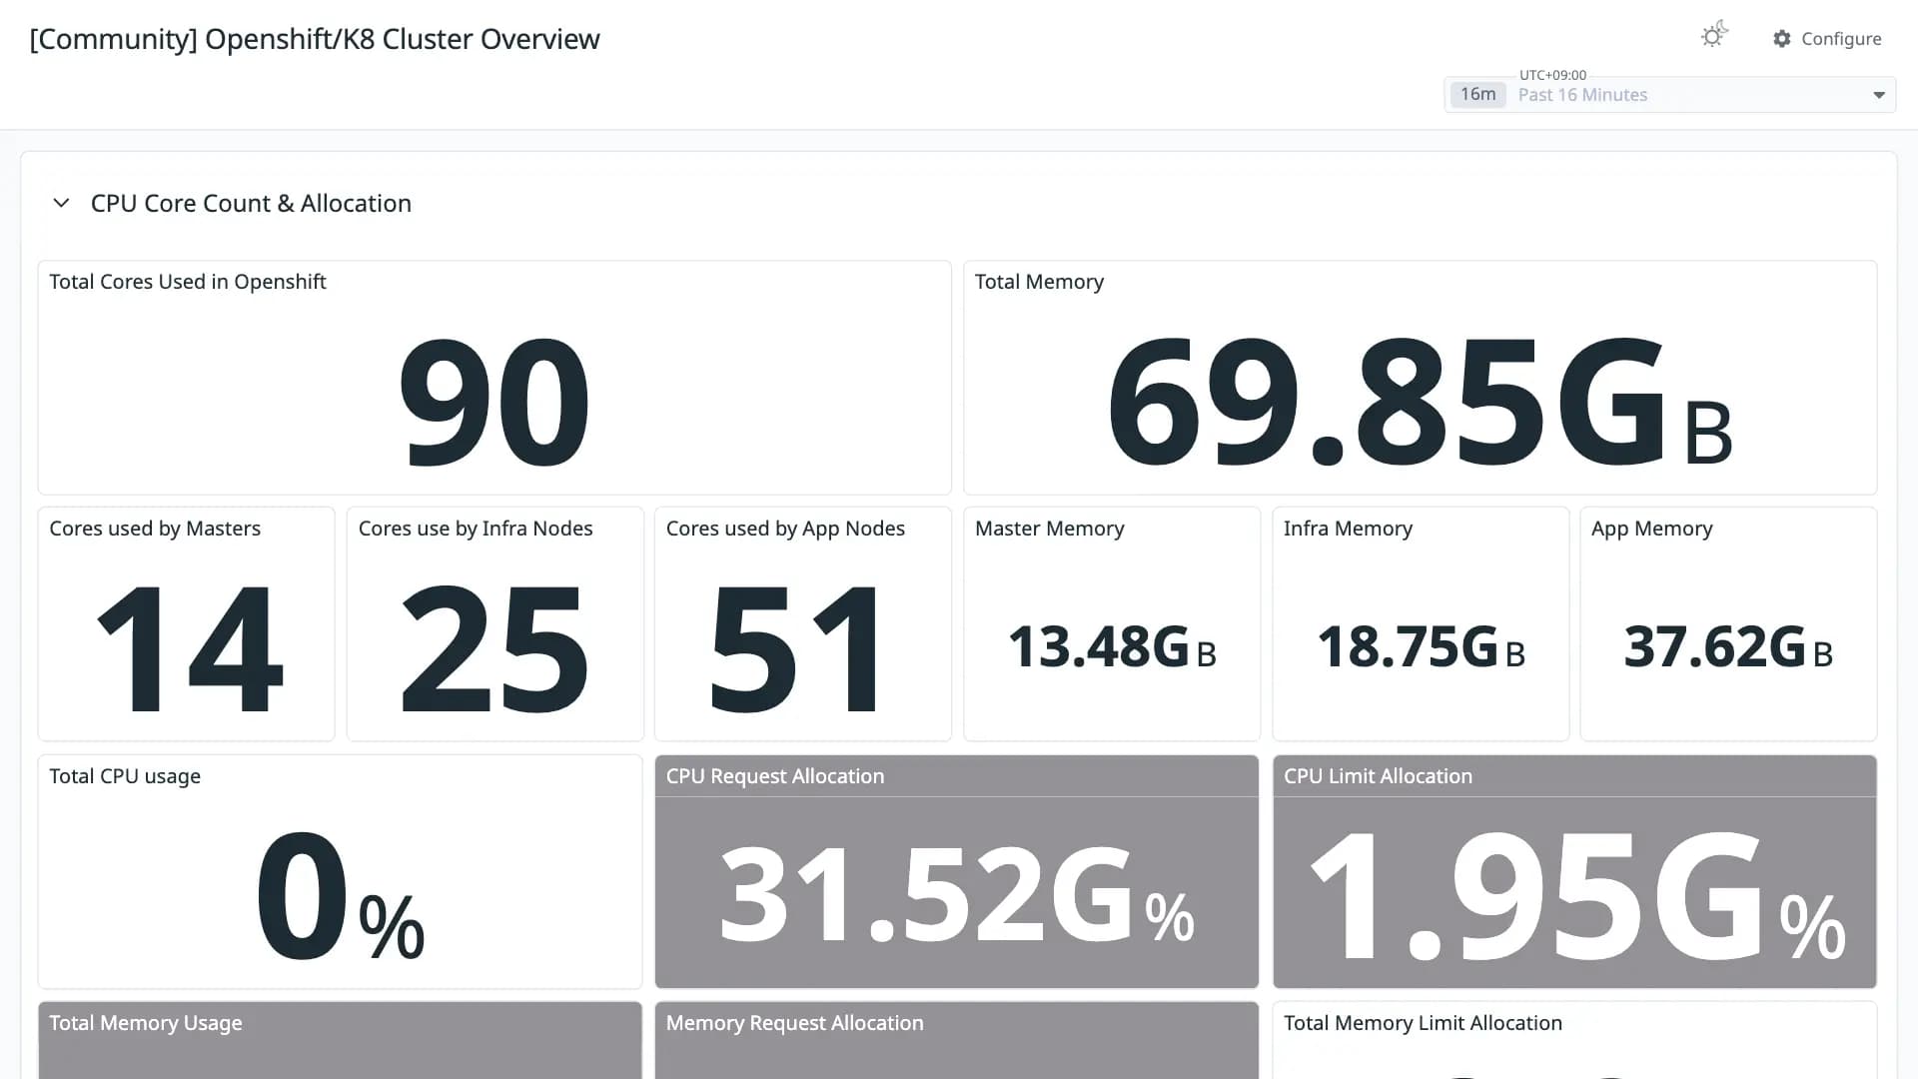Open the Total Cores Used in Openshift widget title
Screen dimensions: 1918x1079
[x=188, y=282]
